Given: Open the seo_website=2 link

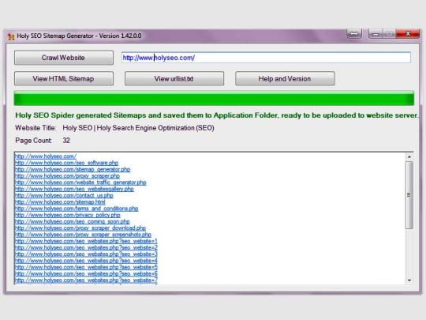Looking at the screenshot, I should click(x=86, y=247).
